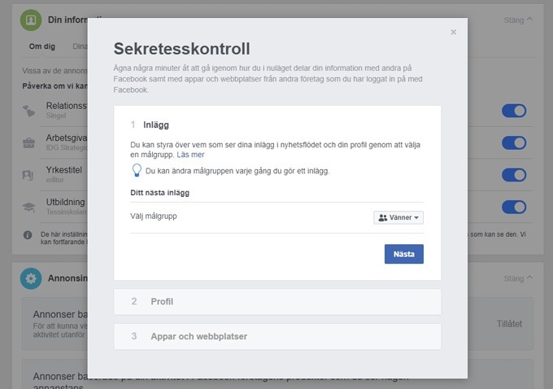Switch to the Om dig tab
553x389 pixels.
[x=42, y=46]
